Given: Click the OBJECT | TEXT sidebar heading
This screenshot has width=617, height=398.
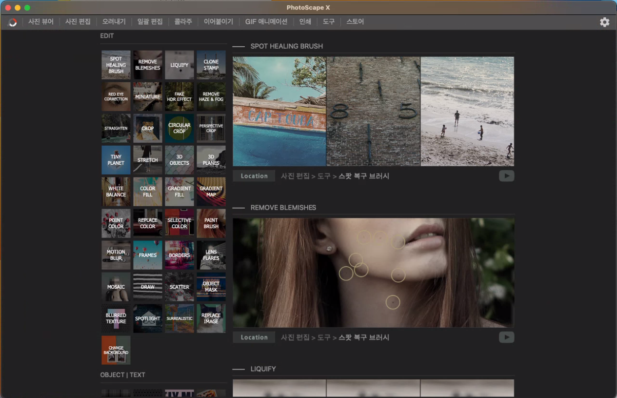Looking at the screenshot, I should coord(123,375).
